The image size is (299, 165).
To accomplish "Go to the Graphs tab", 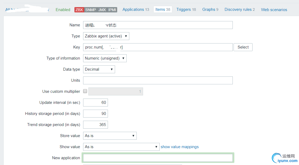I will point(210,9).
